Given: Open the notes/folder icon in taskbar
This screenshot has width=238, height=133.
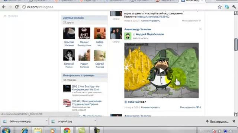Looking at the screenshot, I should pyautogui.click(x=38, y=130).
